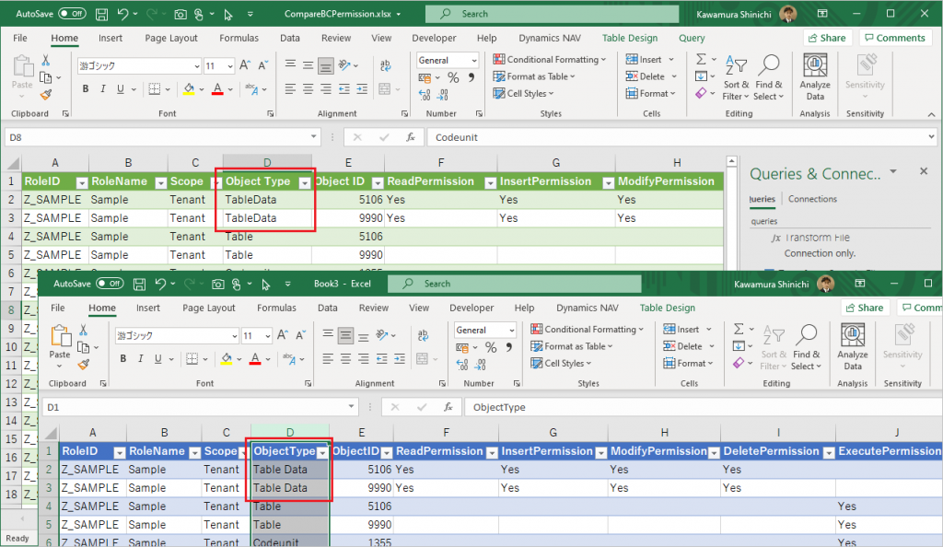
Task: Open RoleID filter dropdown in CompareBCPermission sheet
Action: 82,182
